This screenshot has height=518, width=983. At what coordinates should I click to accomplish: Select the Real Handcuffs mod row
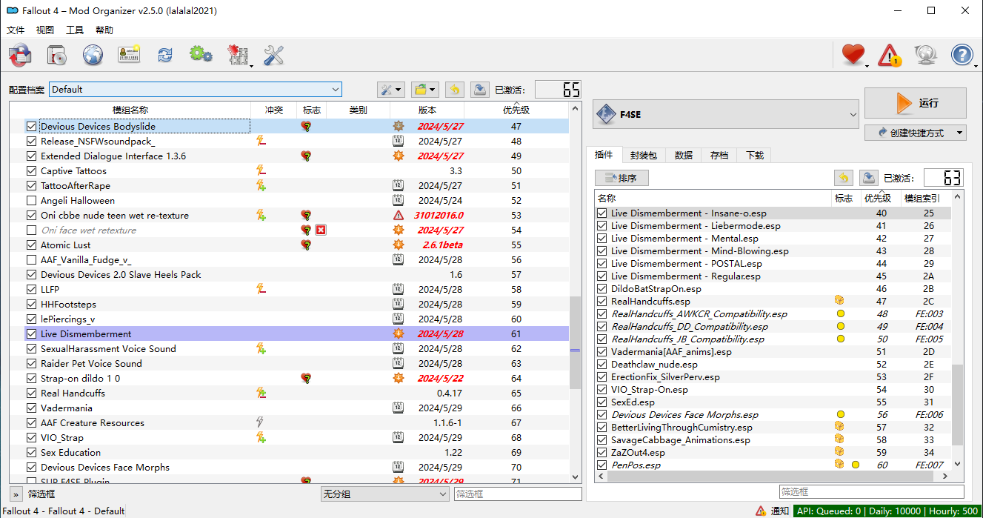pyautogui.click(x=296, y=394)
